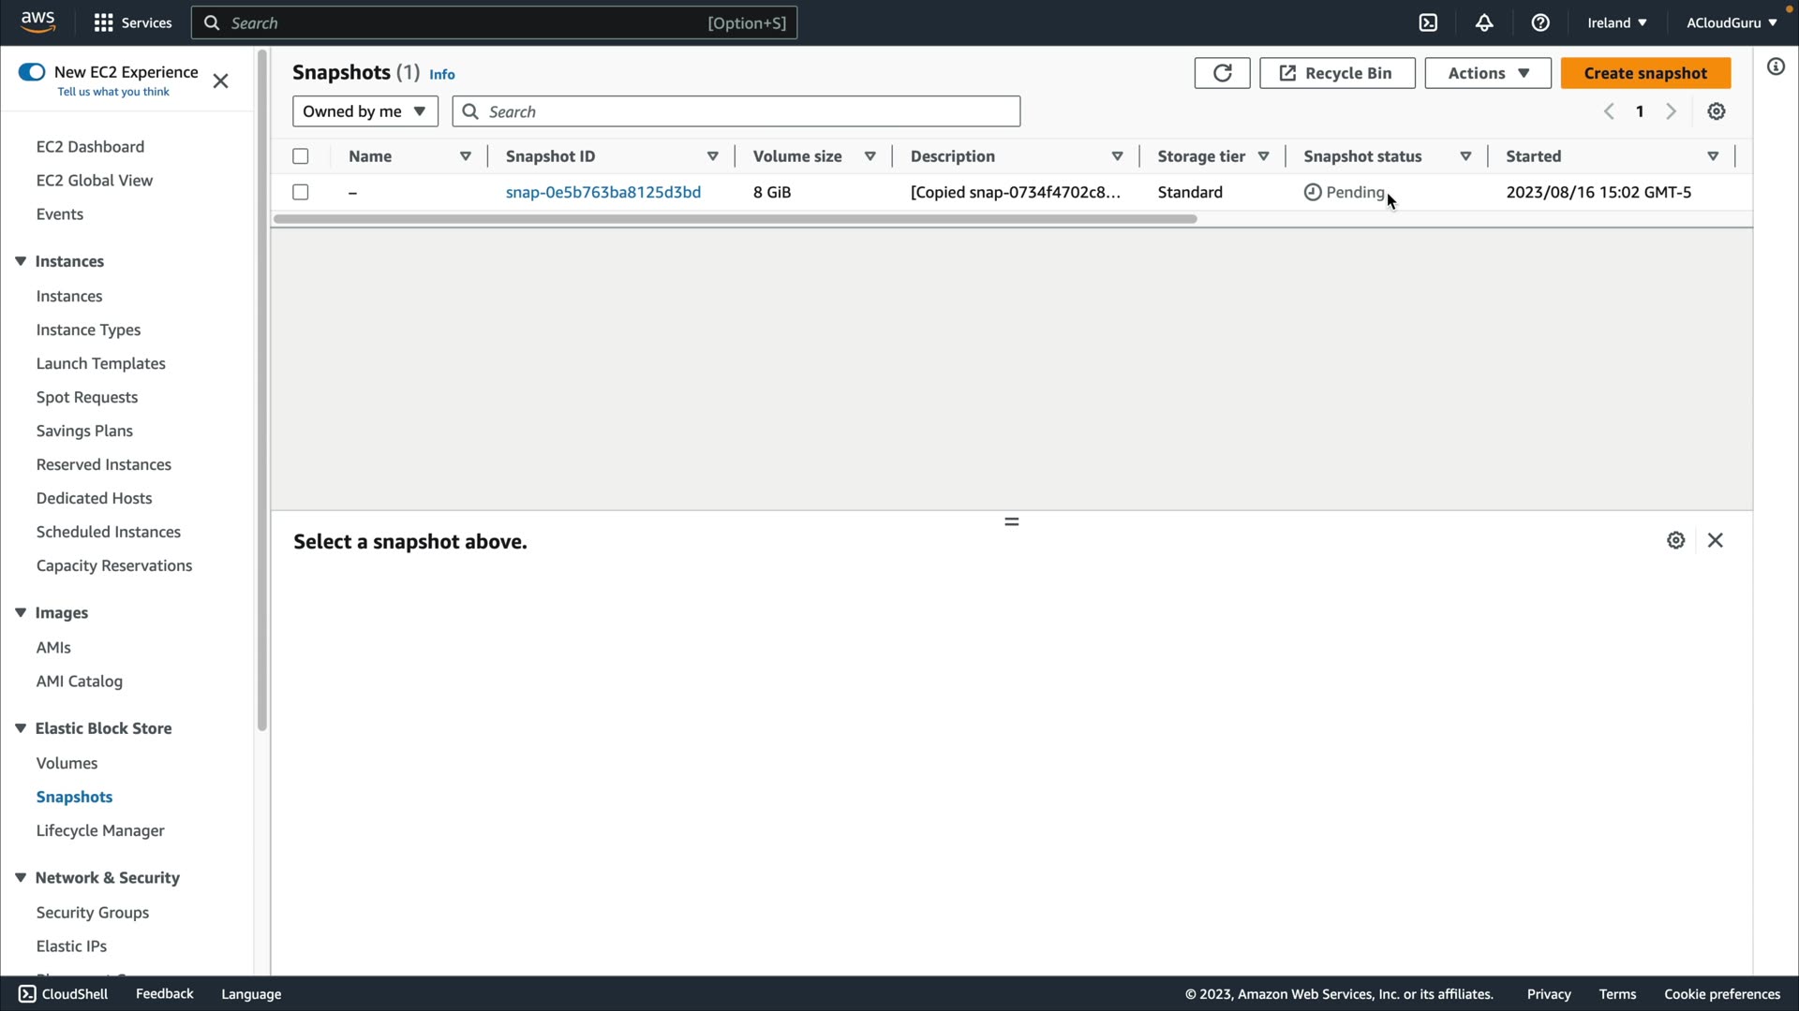Go to AMIs in the sidebar
The image size is (1799, 1011).
coord(53,647)
